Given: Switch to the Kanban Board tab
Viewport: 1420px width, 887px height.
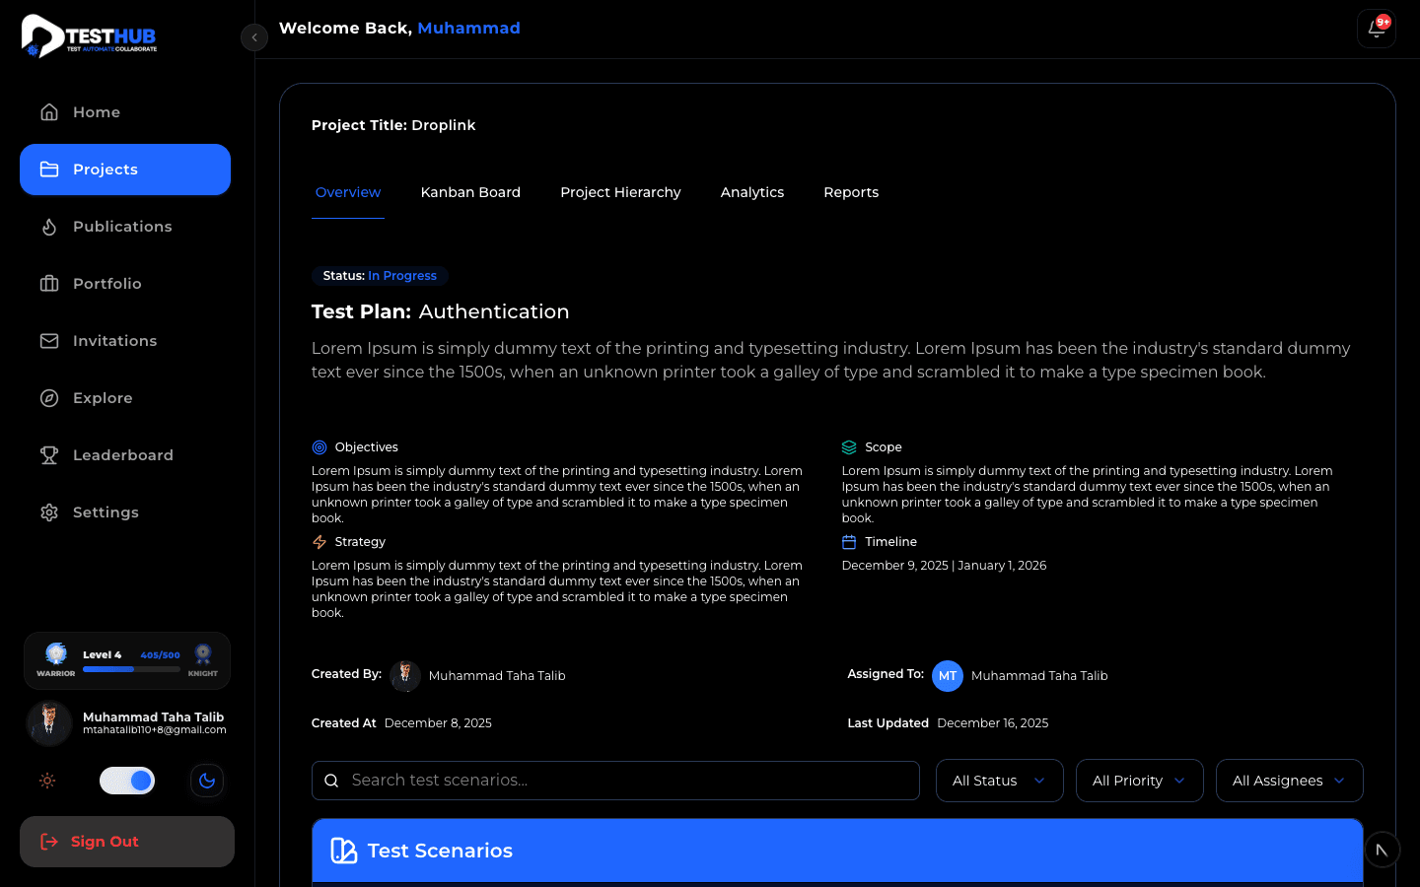Looking at the screenshot, I should click(470, 192).
